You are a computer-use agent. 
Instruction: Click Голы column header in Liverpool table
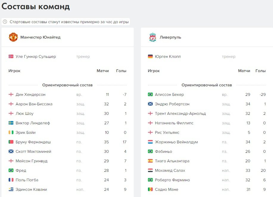point(260,71)
